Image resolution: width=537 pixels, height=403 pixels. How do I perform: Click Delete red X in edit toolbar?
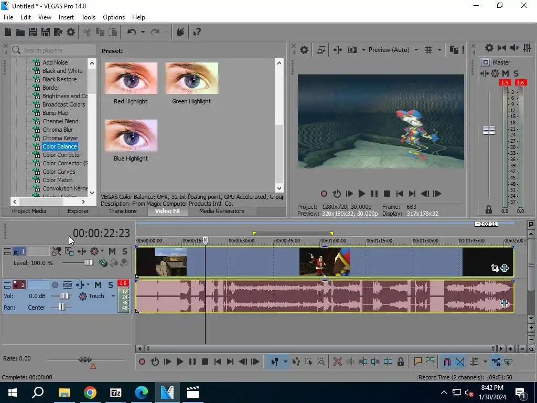[x=338, y=362]
